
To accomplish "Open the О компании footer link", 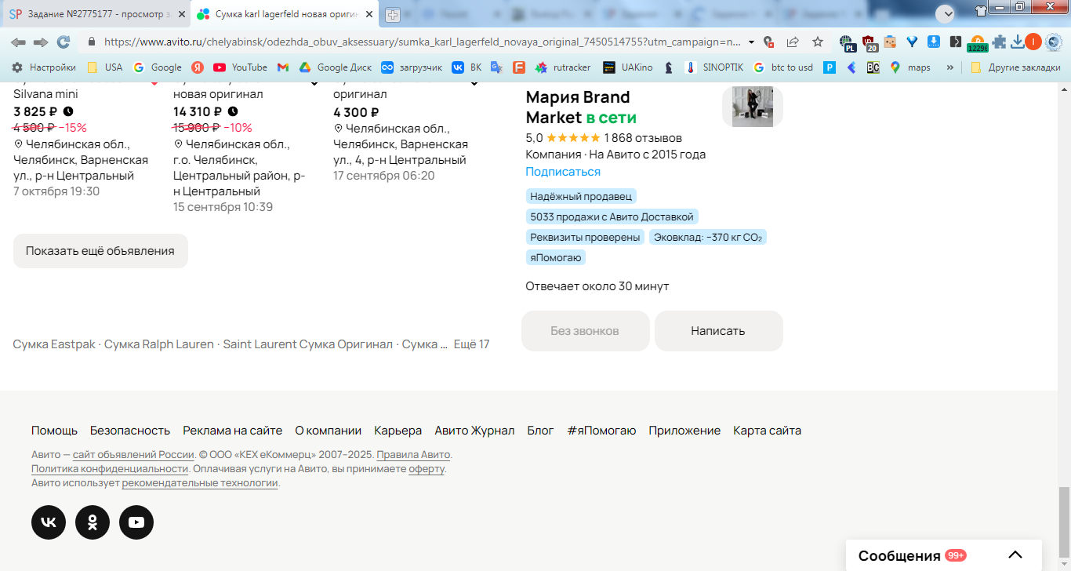I will tap(329, 431).
